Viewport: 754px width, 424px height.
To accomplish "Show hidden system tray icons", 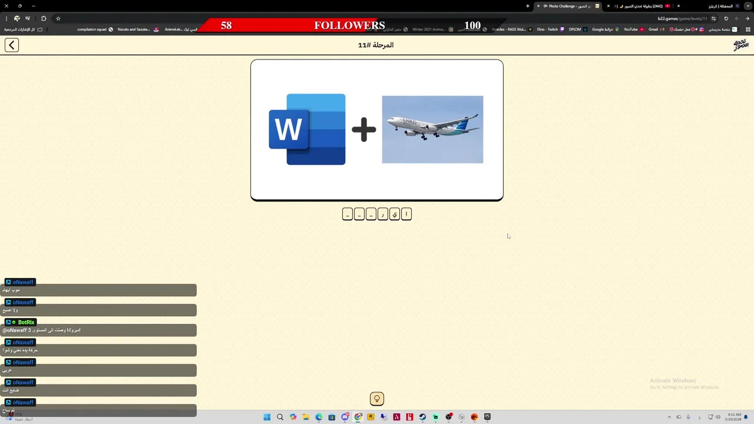I will coord(669,417).
